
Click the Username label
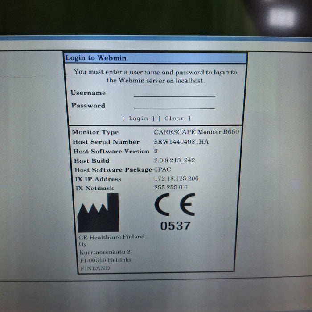(88, 93)
